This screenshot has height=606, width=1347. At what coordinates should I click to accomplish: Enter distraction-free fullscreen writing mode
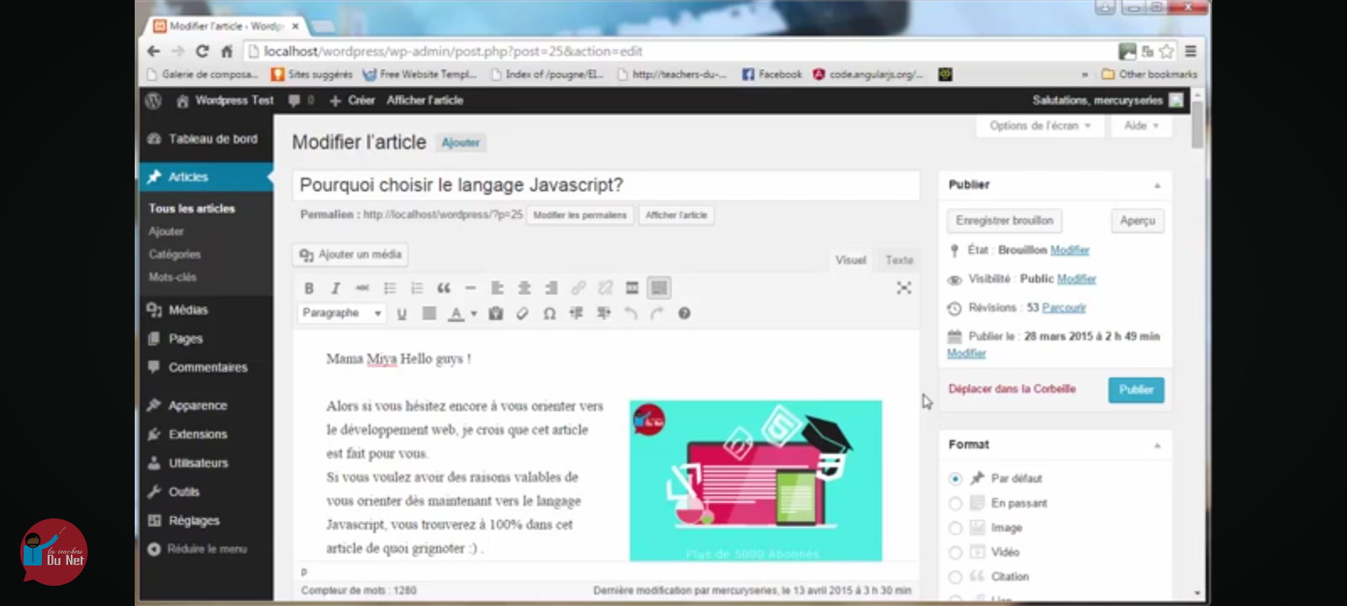(x=903, y=289)
